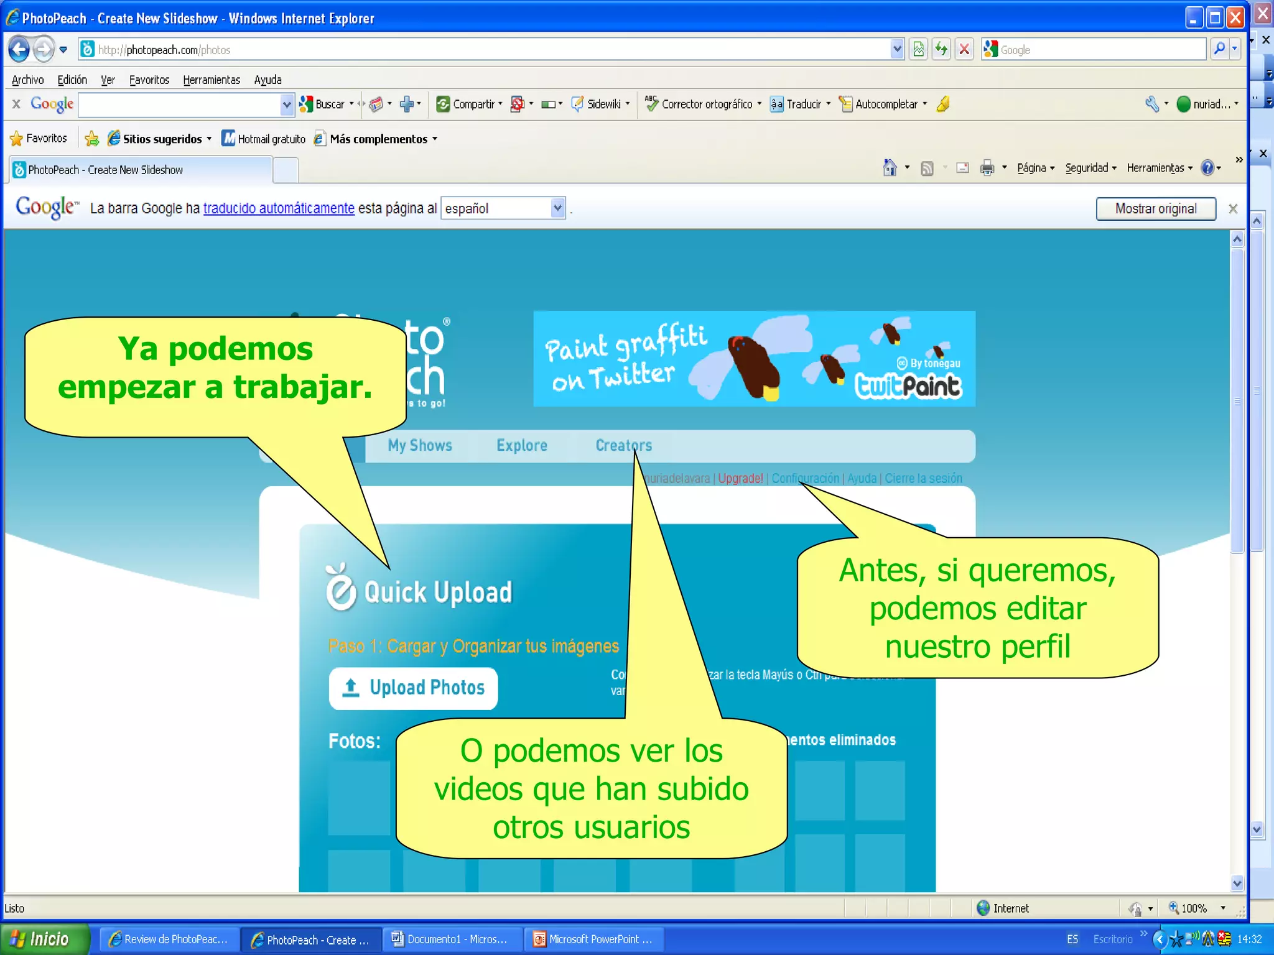Open the My Shows tab

420,445
